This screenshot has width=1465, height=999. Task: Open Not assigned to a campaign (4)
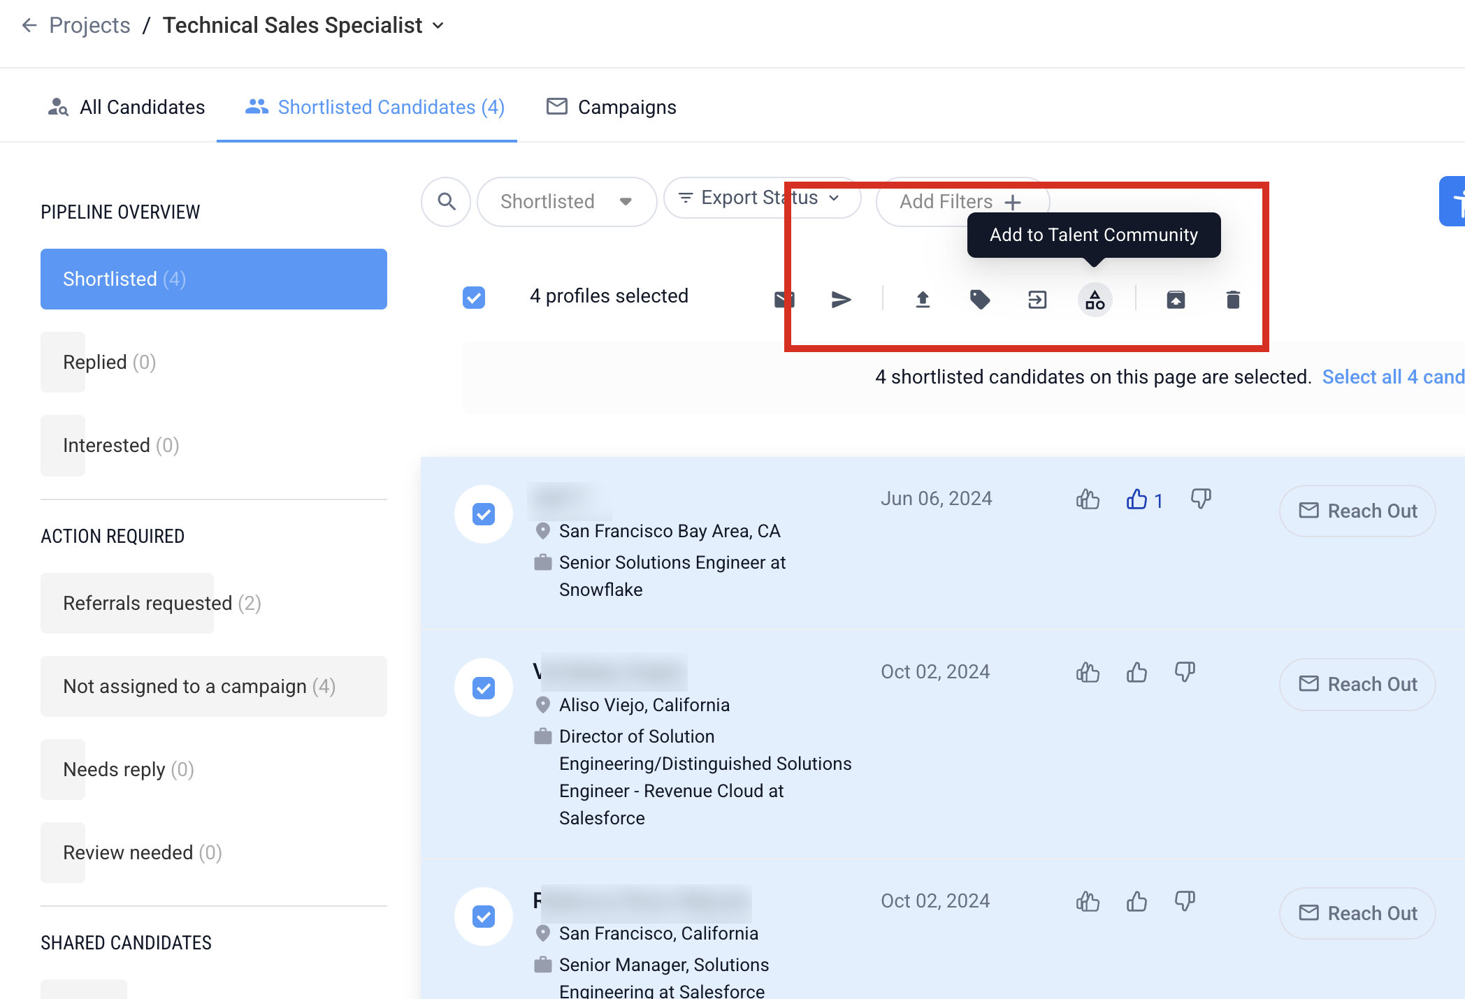[214, 686]
